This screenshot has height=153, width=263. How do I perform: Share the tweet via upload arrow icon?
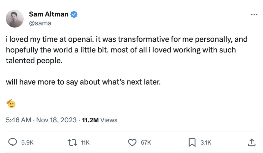pos(251,143)
